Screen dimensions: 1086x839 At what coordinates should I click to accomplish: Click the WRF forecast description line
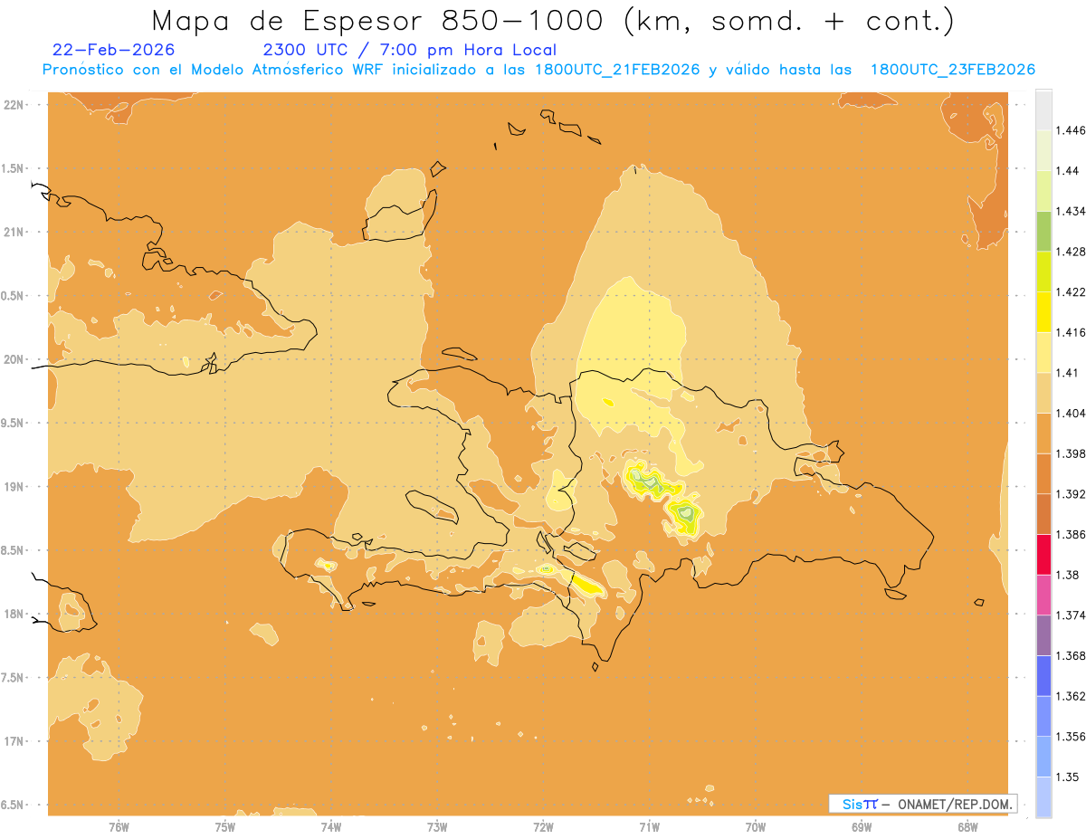[538, 70]
